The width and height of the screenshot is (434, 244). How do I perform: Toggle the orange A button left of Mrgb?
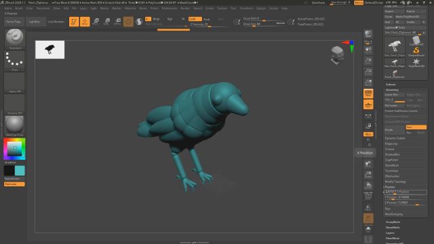click(x=148, y=19)
